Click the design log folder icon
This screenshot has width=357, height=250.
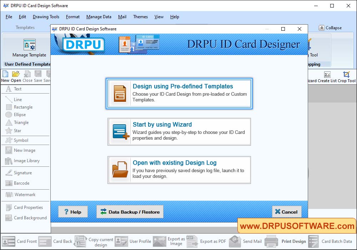point(120,169)
